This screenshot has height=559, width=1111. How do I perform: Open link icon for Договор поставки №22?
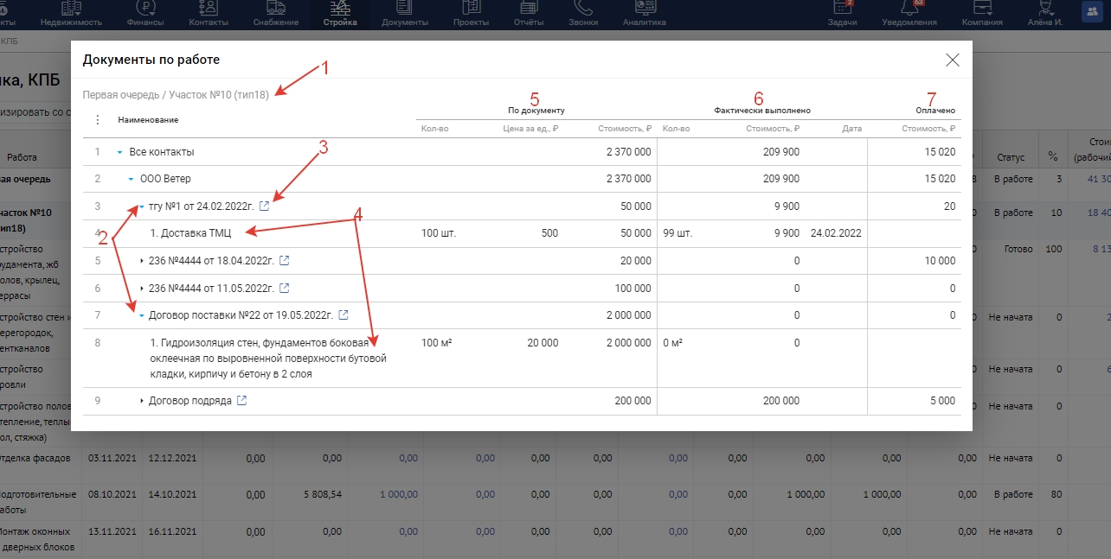coord(344,315)
